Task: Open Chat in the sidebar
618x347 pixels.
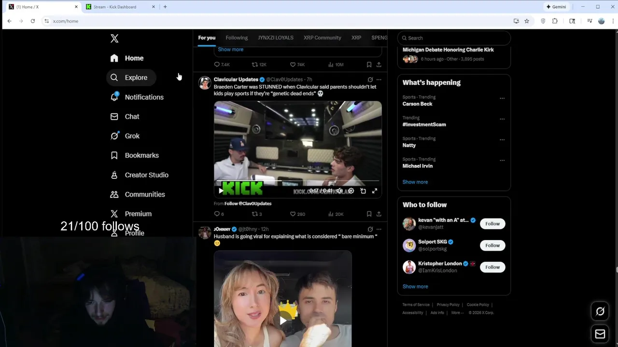Action: [x=125, y=117]
